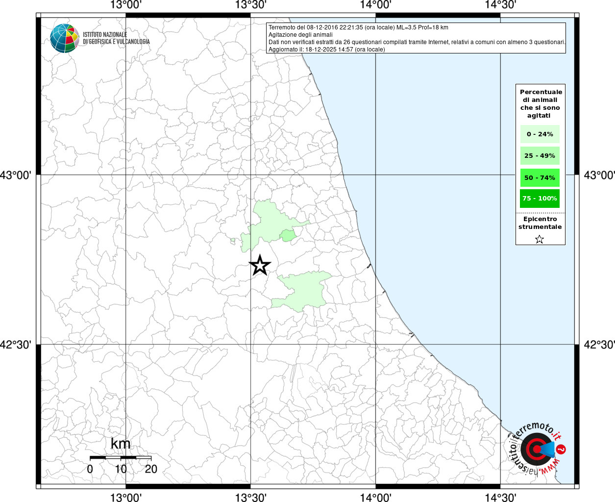Click the earthquake date and magnitude line
This screenshot has height=502, width=615.
point(358,27)
